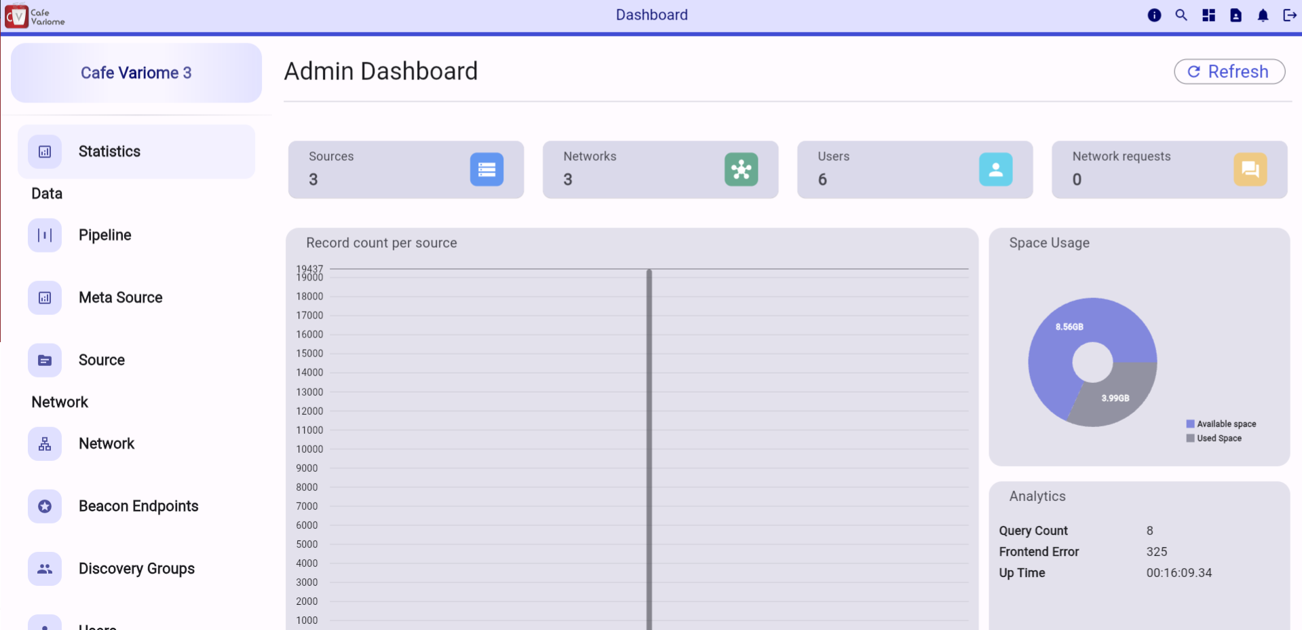
Task: Click the dashboard grid icon in header
Action: 1208,15
